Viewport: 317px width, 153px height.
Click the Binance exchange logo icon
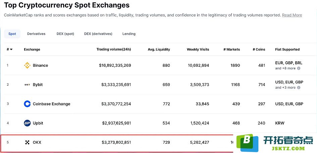27,65
